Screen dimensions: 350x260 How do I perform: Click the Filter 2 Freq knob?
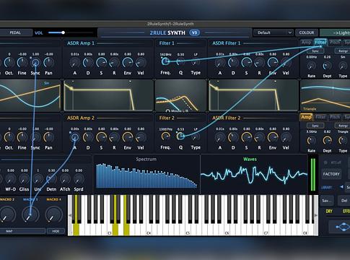[165, 136]
